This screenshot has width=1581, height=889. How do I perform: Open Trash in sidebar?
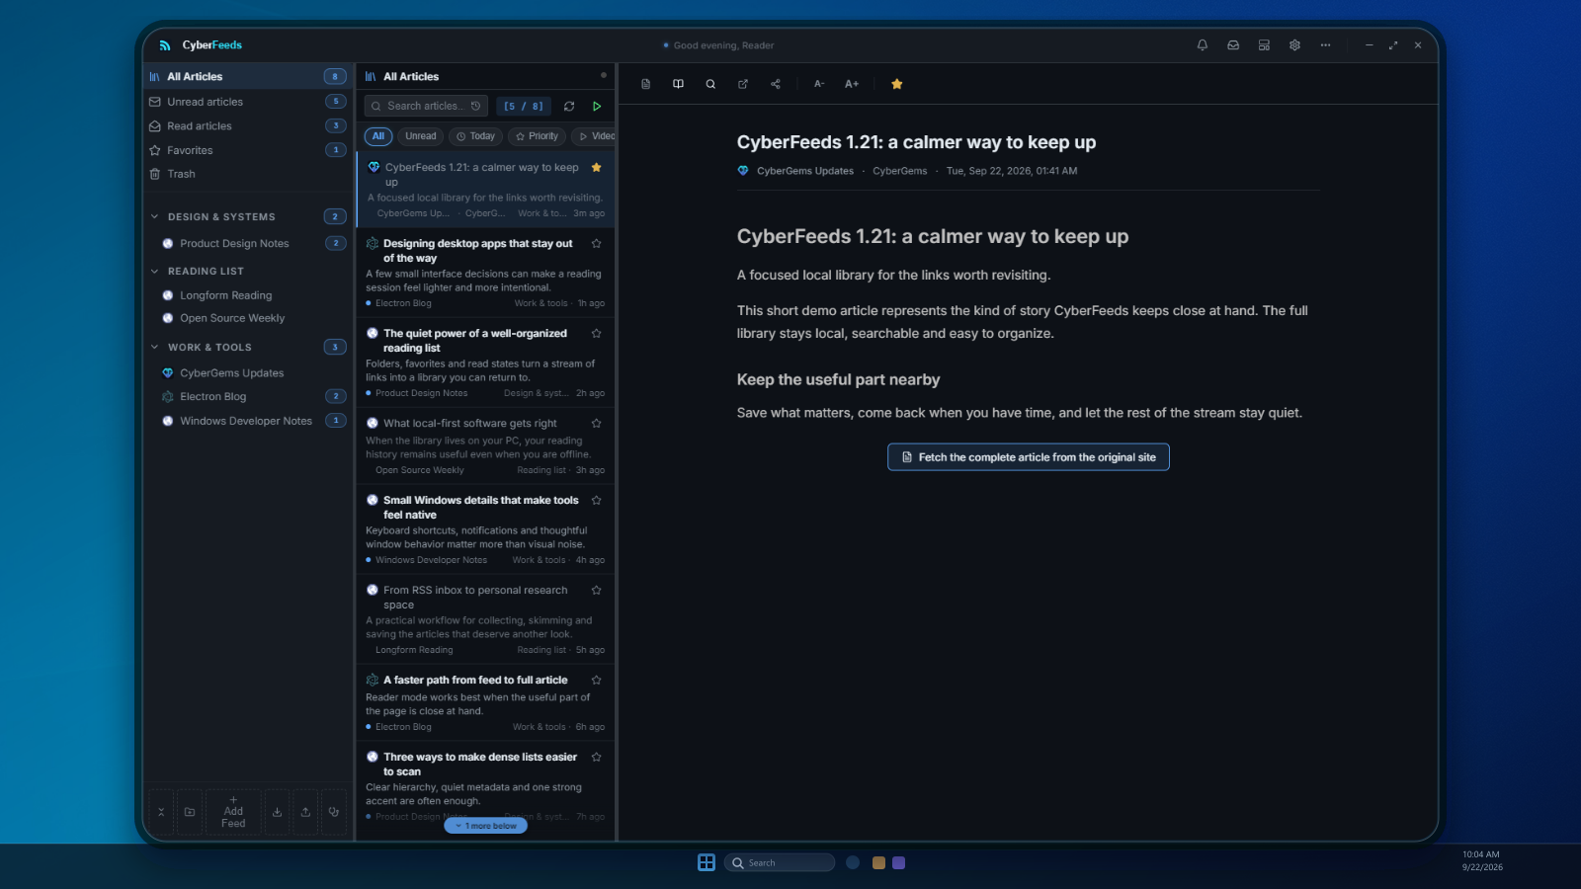(247, 174)
